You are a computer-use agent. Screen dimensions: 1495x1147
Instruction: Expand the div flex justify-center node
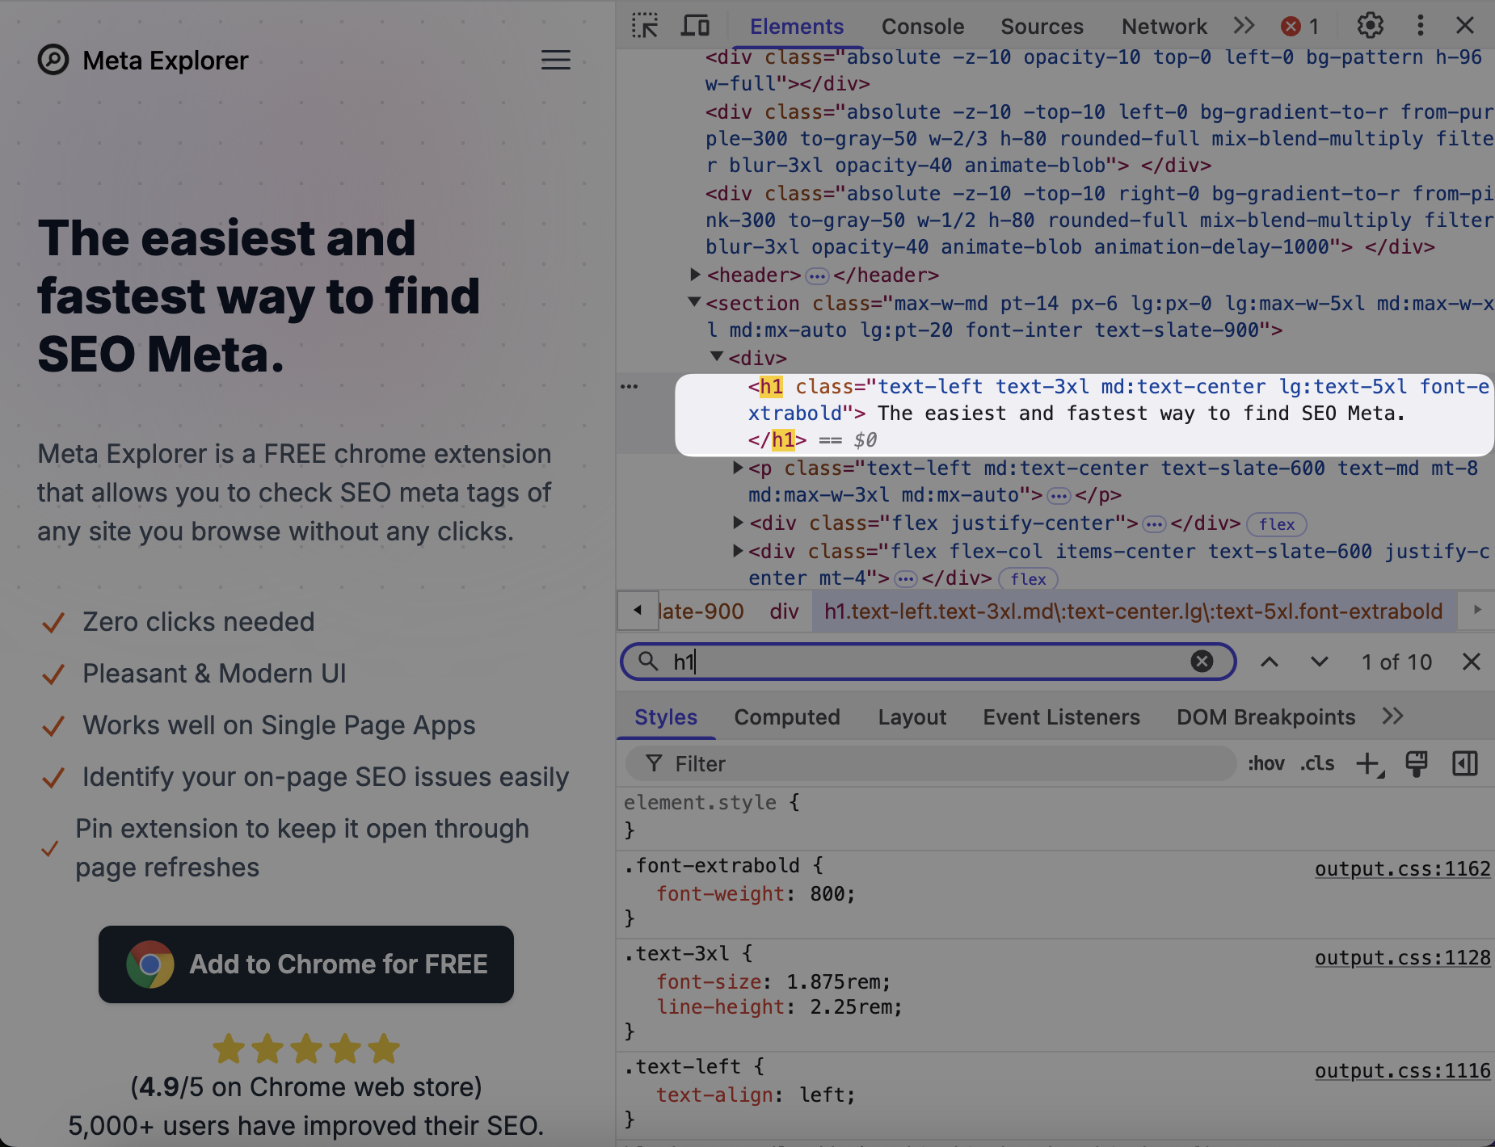[x=737, y=523]
